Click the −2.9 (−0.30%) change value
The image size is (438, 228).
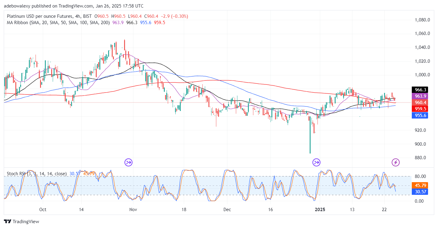175,16
